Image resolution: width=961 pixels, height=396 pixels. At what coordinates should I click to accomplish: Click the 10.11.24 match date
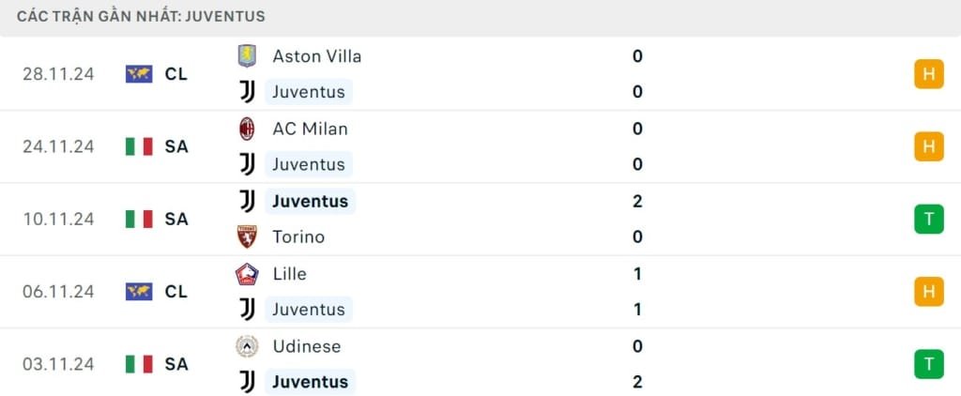pos(58,219)
